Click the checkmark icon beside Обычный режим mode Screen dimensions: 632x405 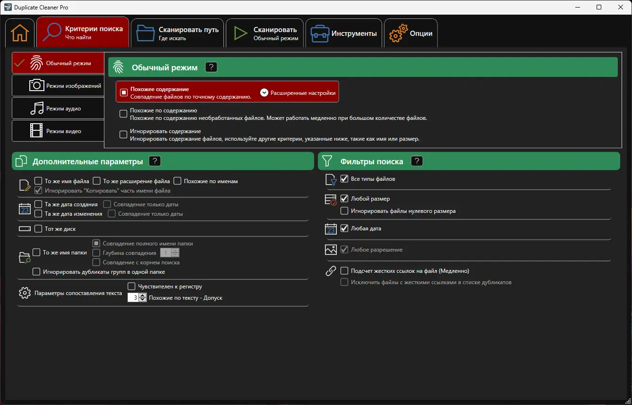point(19,63)
